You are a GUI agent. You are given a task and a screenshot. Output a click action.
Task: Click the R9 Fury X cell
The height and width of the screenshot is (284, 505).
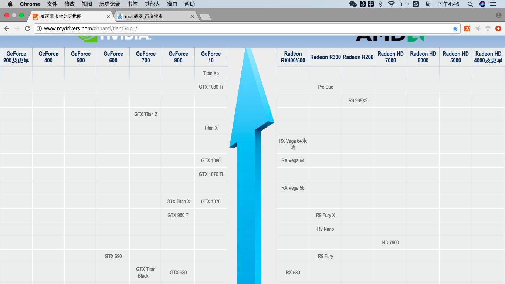click(325, 215)
